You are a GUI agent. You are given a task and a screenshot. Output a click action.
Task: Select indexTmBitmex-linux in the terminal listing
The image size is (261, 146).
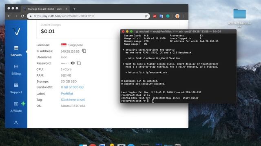pyautogui.click(x=166, y=98)
